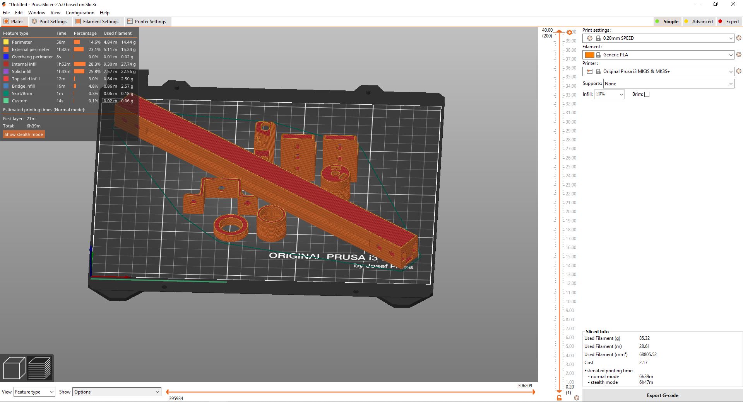
Task: Click the Time column header in legend
Action: 61,33
